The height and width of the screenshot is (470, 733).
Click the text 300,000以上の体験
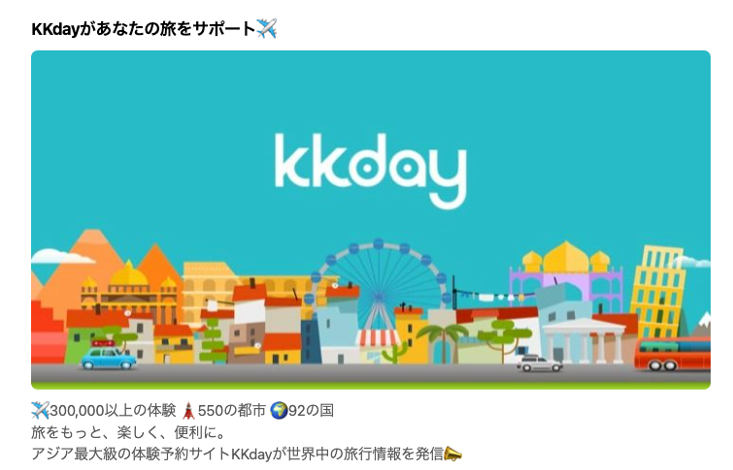click(x=113, y=411)
